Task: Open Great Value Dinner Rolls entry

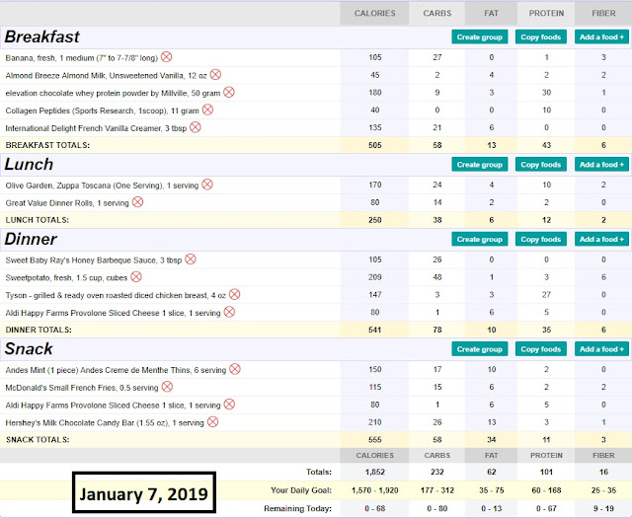Action: [x=67, y=203]
